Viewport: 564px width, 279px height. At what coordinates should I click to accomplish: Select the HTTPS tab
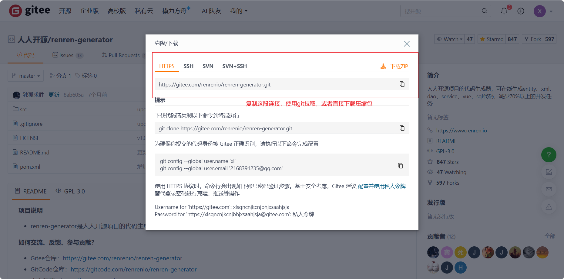[x=167, y=66]
